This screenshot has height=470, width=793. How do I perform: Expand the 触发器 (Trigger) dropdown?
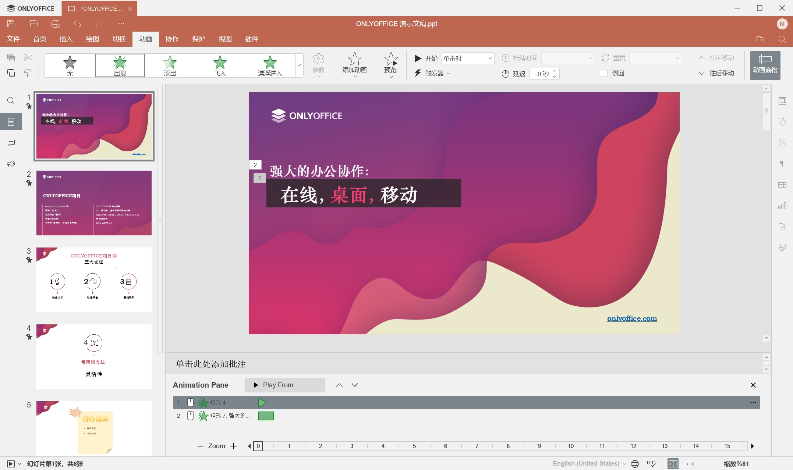click(433, 73)
